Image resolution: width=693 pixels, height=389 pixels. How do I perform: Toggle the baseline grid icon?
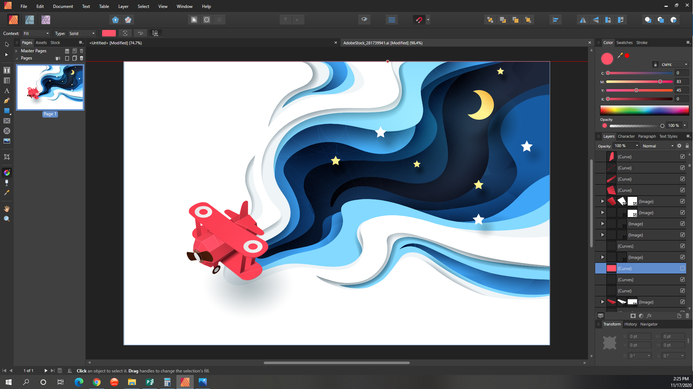pyautogui.click(x=392, y=20)
